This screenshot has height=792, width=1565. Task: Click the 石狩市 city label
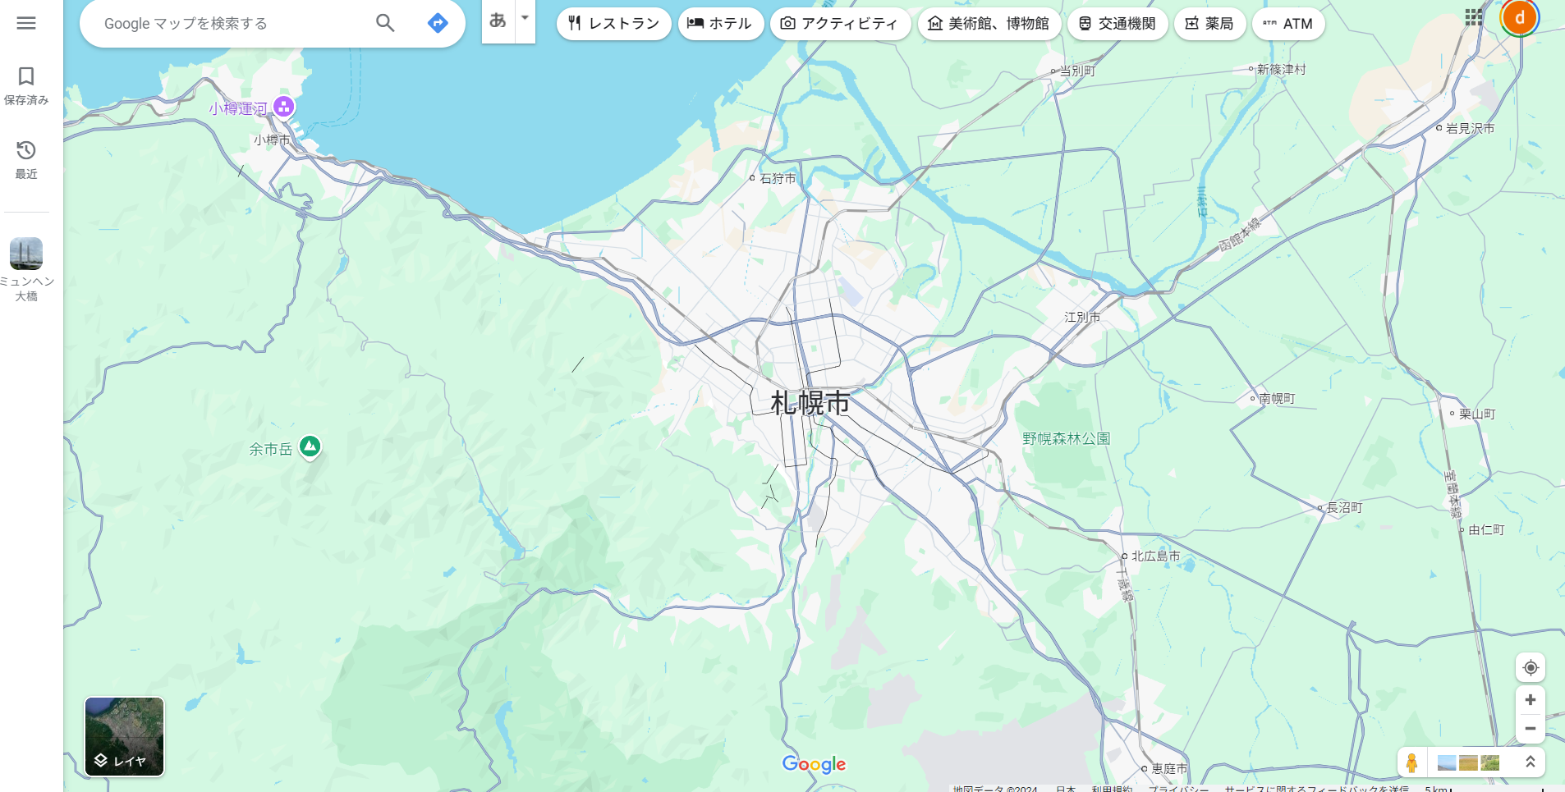pyautogui.click(x=778, y=178)
